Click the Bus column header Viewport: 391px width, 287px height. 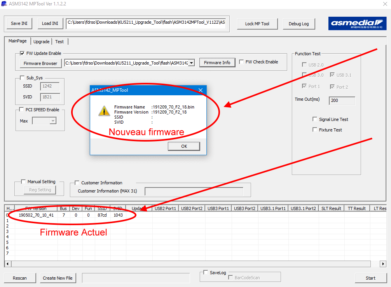pyautogui.click(x=63, y=208)
